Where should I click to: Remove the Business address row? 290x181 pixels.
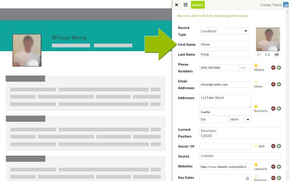tap(273, 109)
